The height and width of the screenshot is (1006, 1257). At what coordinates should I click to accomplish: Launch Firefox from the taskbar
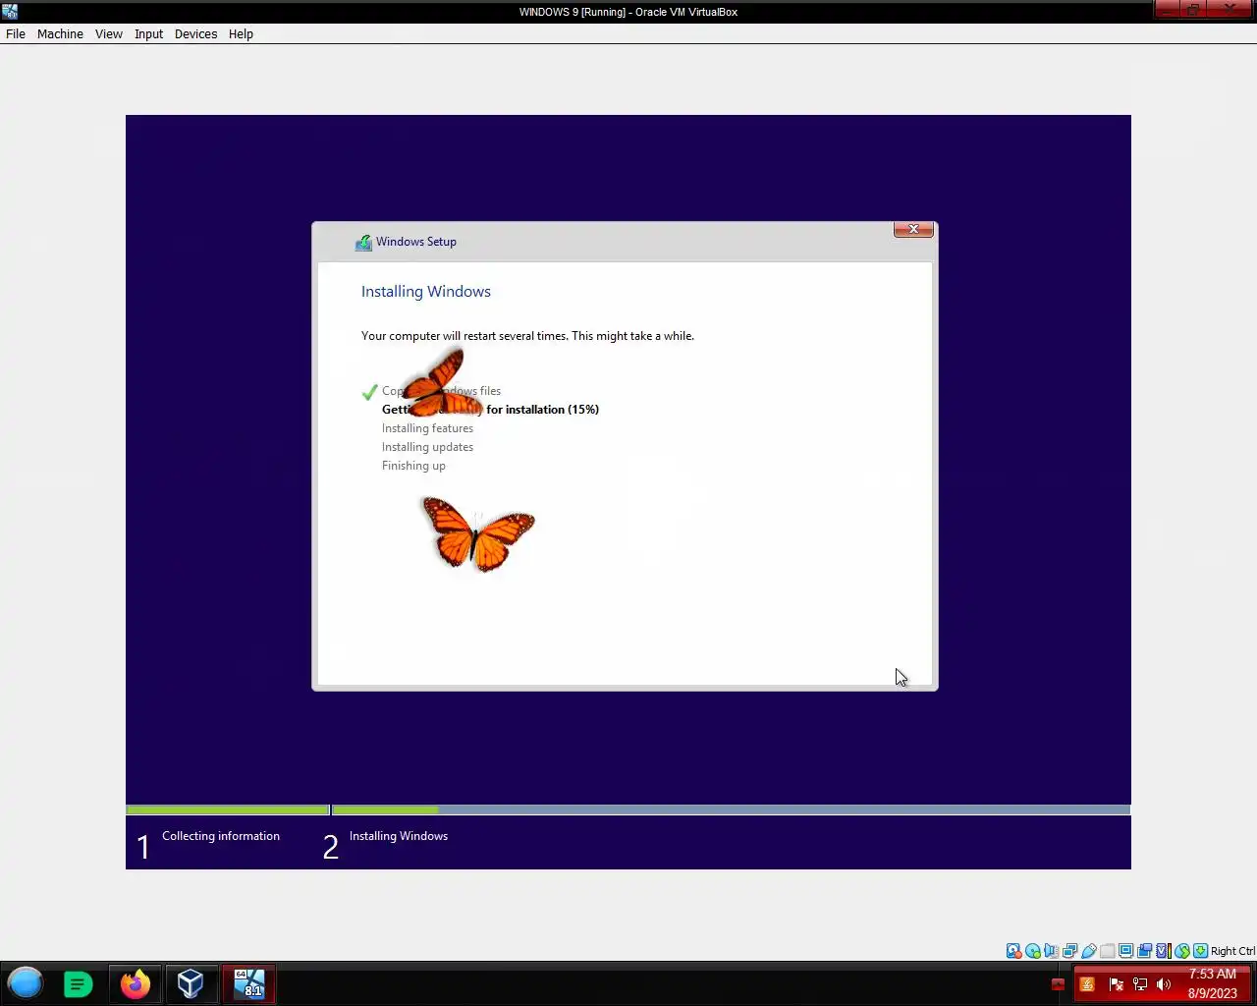pyautogui.click(x=136, y=983)
